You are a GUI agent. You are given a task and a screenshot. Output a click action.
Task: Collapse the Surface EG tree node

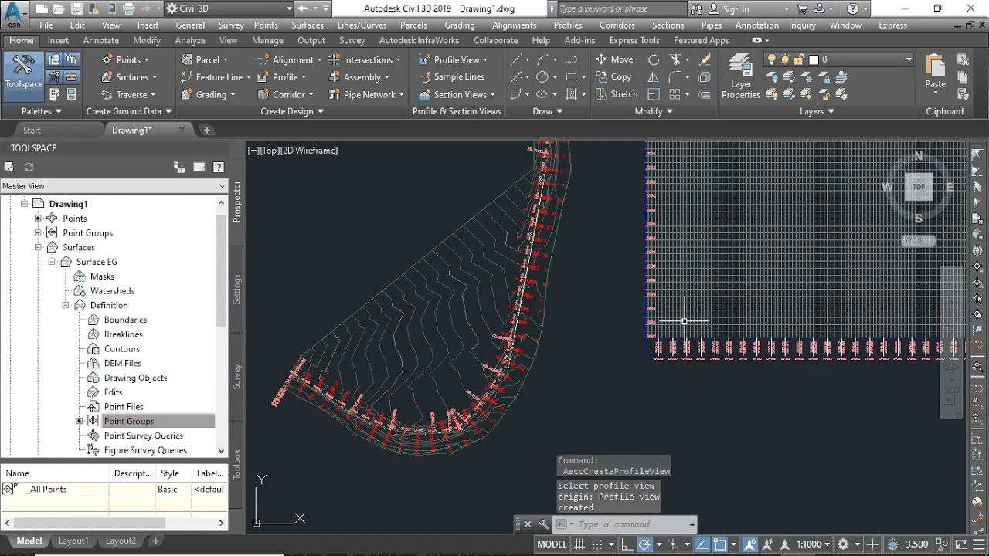(52, 262)
